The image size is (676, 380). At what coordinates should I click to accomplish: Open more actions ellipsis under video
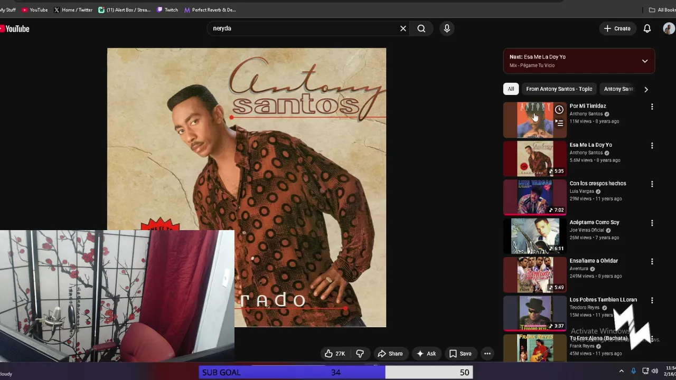[487, 354]
